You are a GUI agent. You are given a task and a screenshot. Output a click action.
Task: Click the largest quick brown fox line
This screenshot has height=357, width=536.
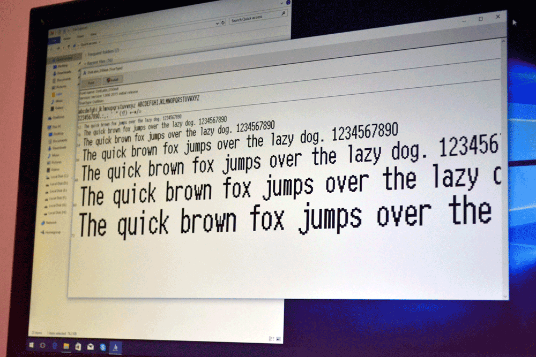pyautogui.click(x=286, y=218)
